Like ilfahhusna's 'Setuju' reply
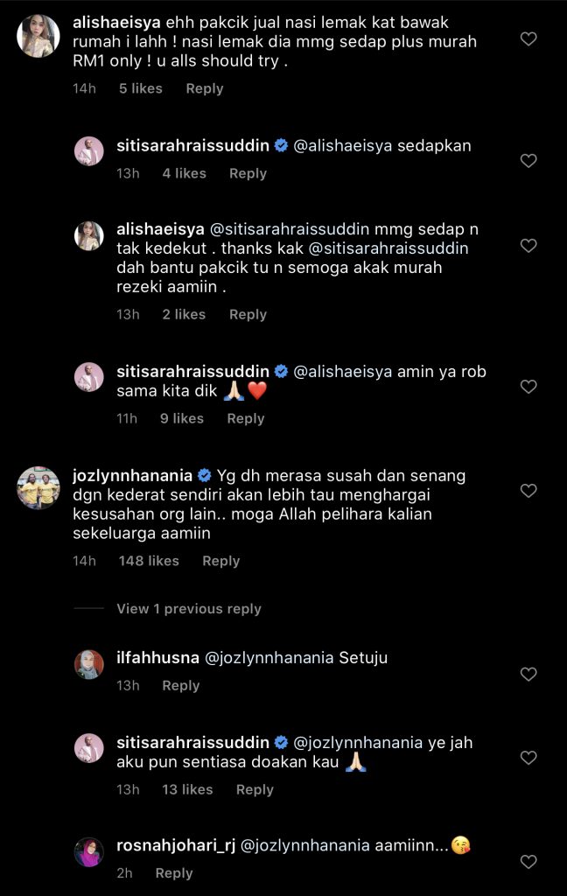The image size is (567, 896). coord(528,675)
